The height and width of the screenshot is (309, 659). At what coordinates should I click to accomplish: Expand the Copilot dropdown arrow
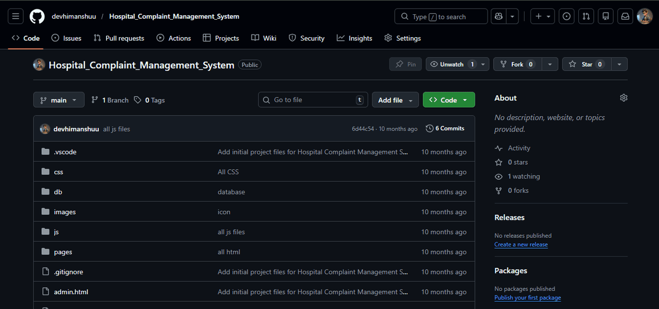[x=512, y=16]
